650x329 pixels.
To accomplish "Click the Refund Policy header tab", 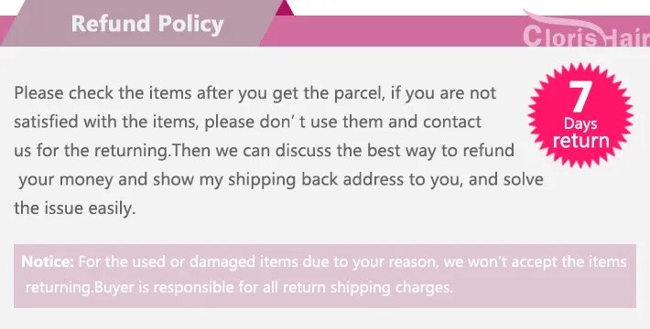I will 143,23.
